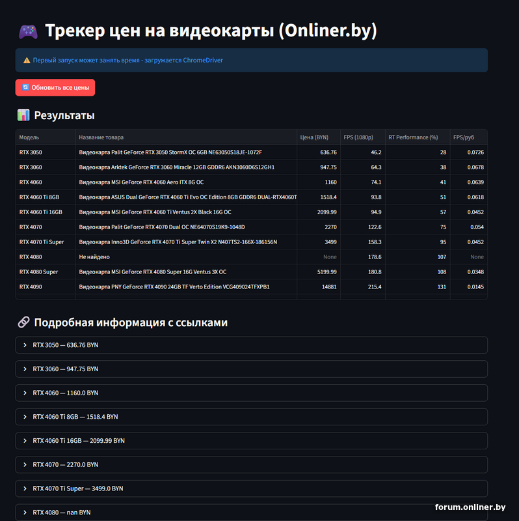This screenshot has width=519, height=521.
Task: Click the MSI RTX 4080 Super Ventus 3X product name
Action: [186, 272]
